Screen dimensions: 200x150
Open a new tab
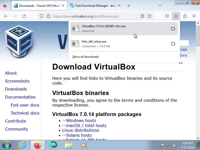[x=128, y=6]
